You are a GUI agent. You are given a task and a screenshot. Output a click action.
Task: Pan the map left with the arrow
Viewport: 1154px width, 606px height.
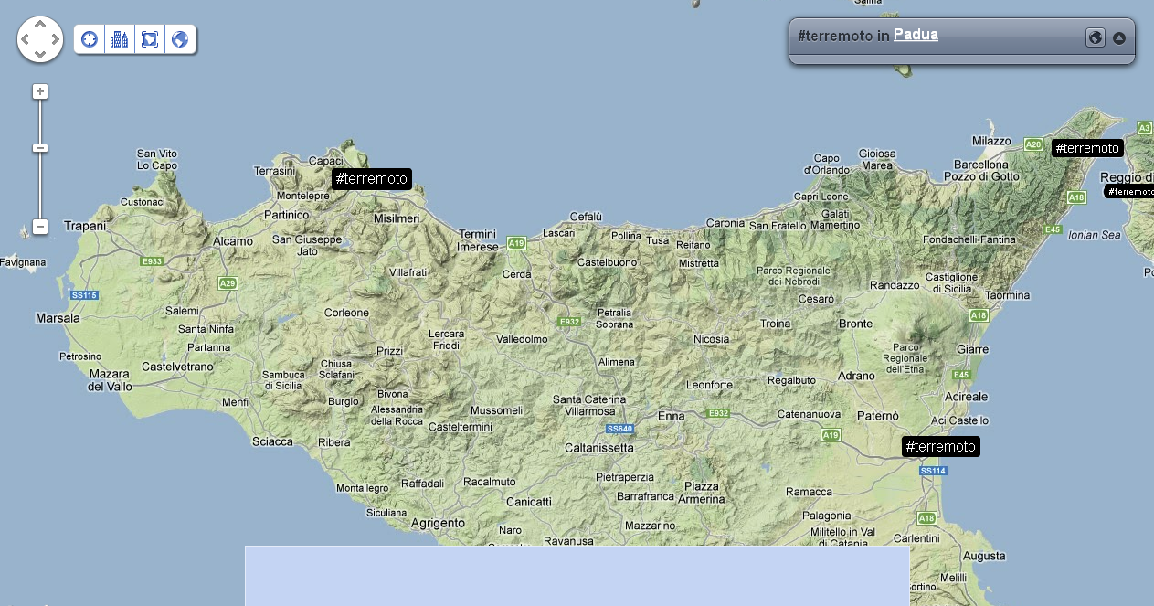pos(26,39)
